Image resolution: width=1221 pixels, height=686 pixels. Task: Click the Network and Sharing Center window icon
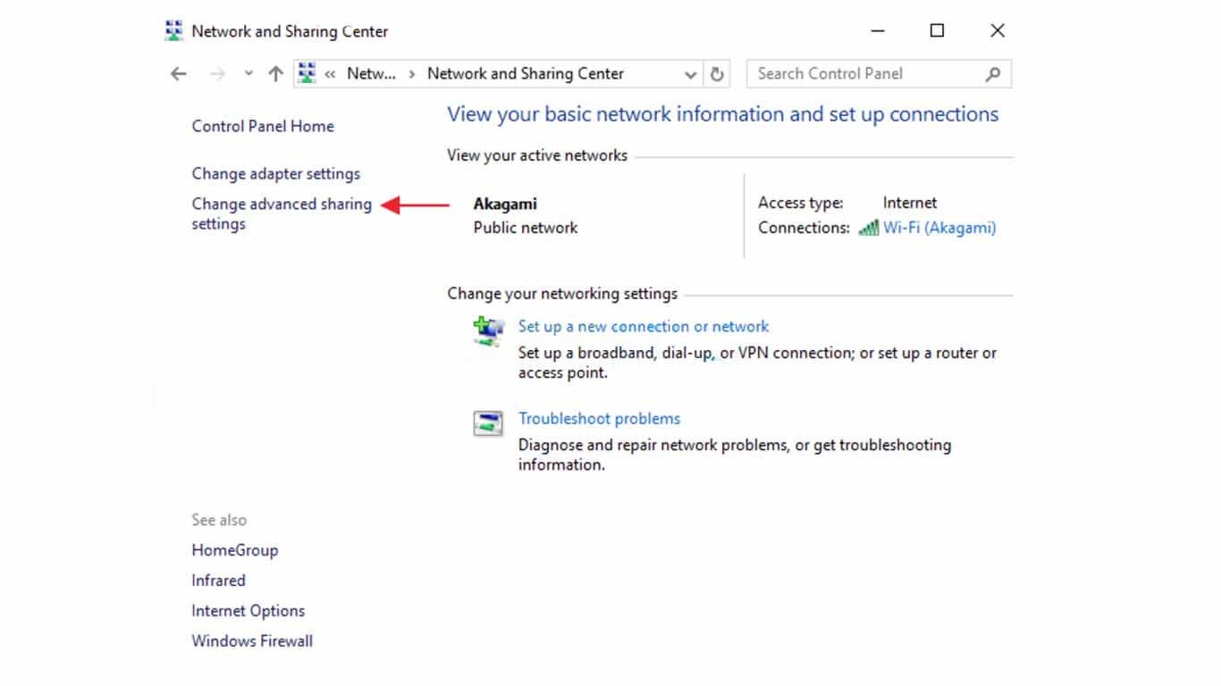tap(173, 29)
